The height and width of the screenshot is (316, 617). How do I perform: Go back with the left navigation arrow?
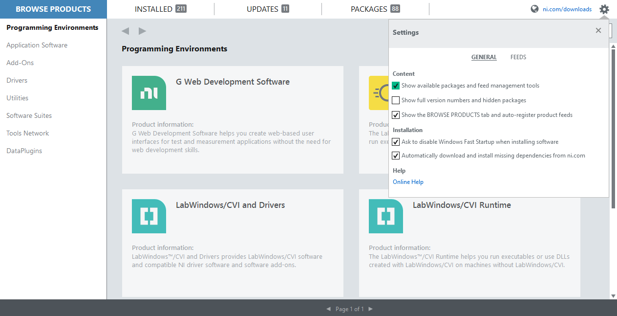[x=126, y=31]
